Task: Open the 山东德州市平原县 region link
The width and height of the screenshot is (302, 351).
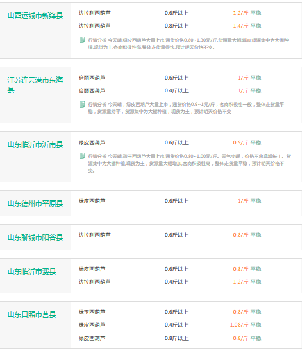Action: tap(35, 203)
